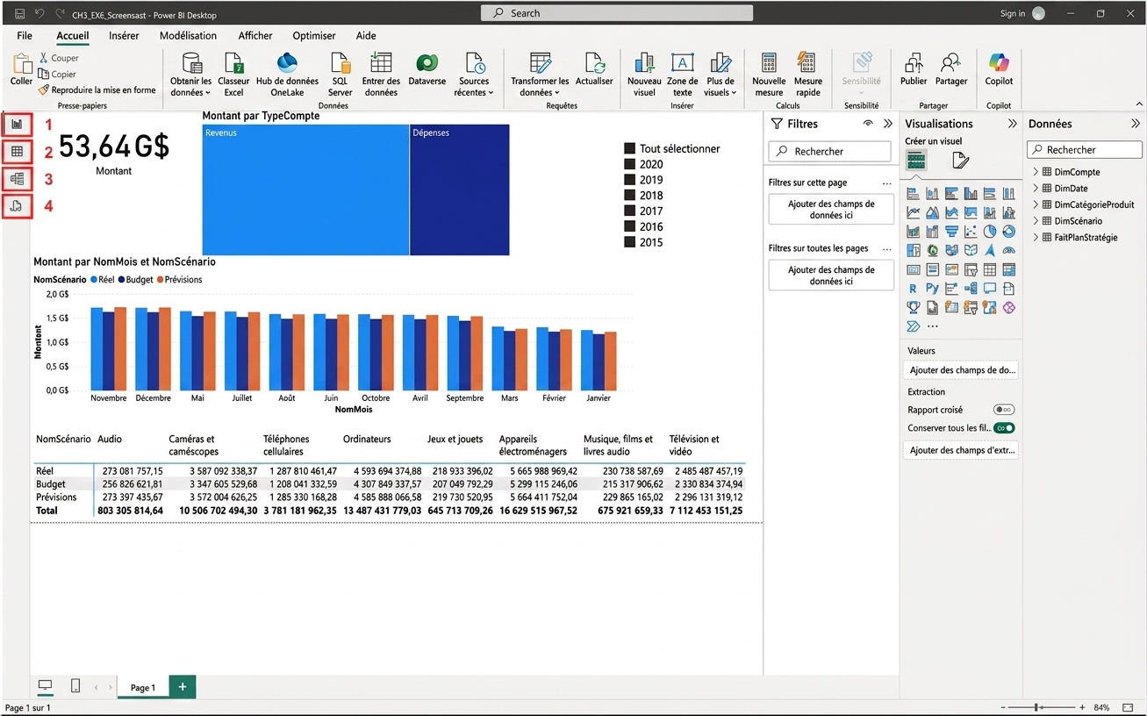Open Dataverse connector
The width and height of the screenshot is (1147, 716).
coord(427,69)
